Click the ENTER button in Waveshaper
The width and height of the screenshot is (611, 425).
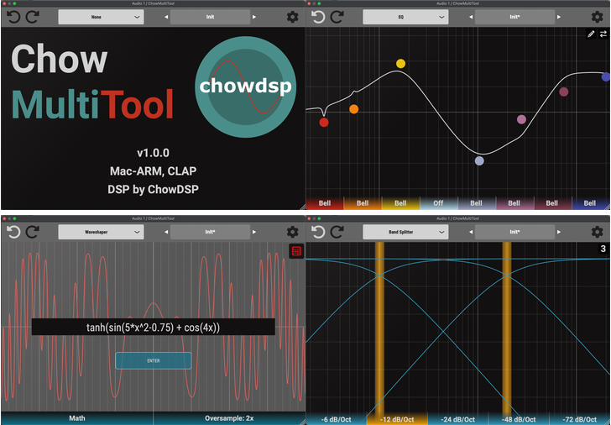click(x=153, y=360)
